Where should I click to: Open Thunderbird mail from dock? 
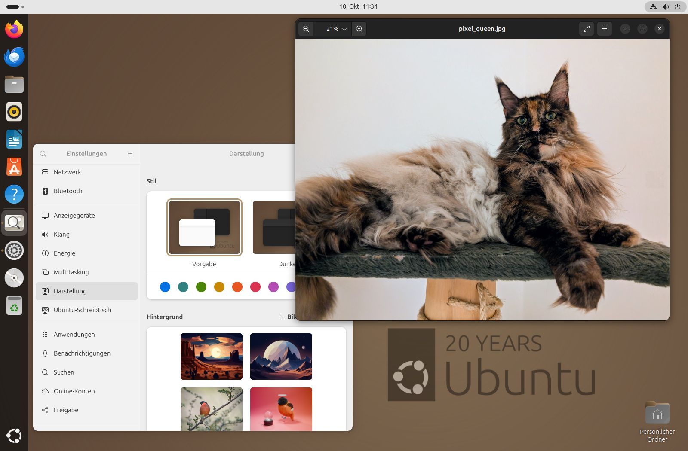pyautogui.click(x=14, y=57)
